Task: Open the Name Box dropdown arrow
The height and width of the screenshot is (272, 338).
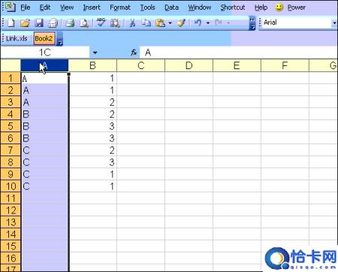Action: [95, 53]
